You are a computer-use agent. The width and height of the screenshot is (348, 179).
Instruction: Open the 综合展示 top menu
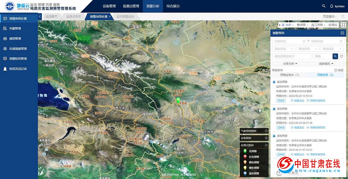(x=173, y=6)
